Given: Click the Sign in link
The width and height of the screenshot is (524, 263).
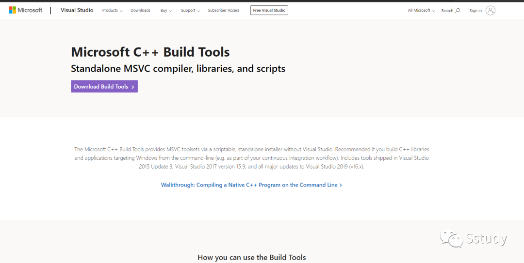Looking at the screenshot, I should (475, 11).
